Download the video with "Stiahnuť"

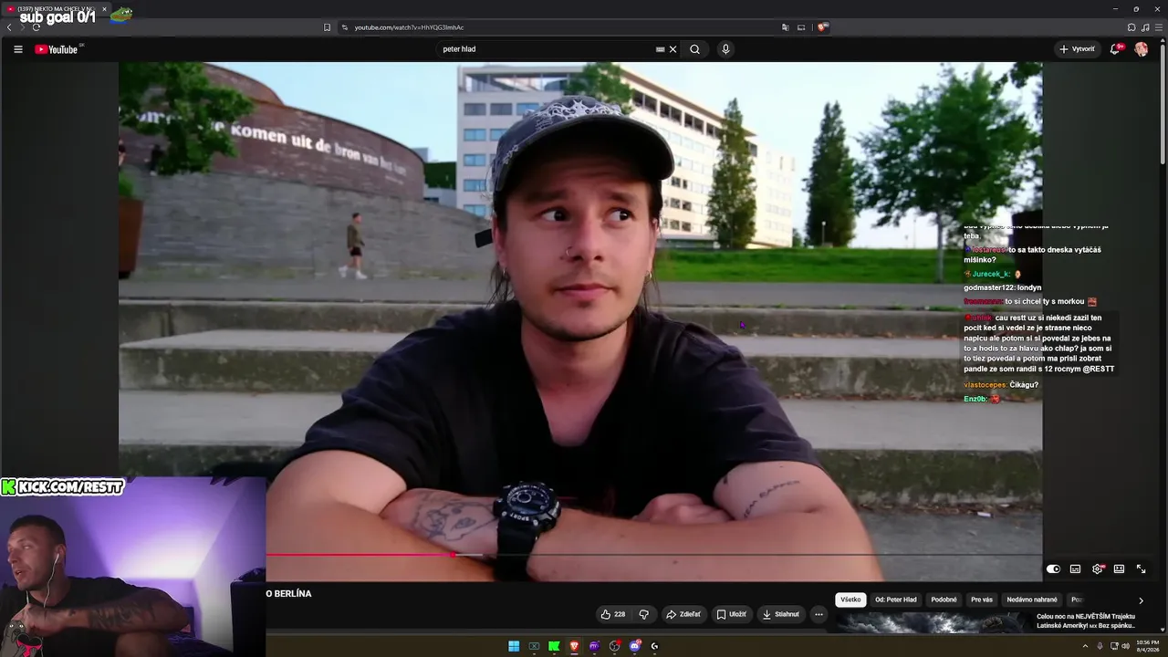click(x=781, y=614)
